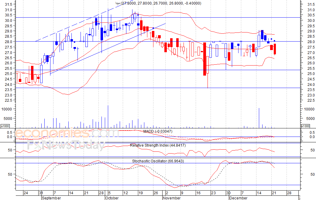316x200 pixels.
Task: Click the September month label
Action: tap(51, 198)
